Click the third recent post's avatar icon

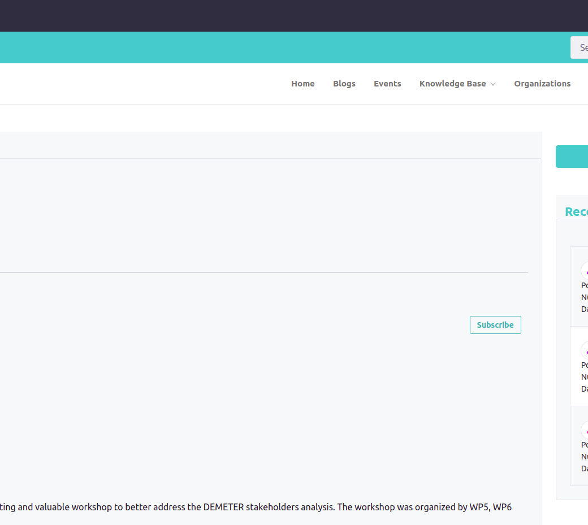click(585, 430)
